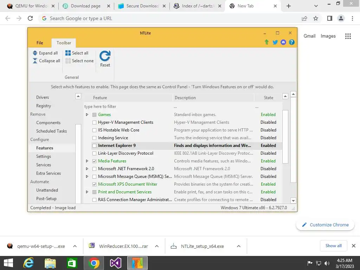Open Chrome three-dot menu

pos(352,18)
